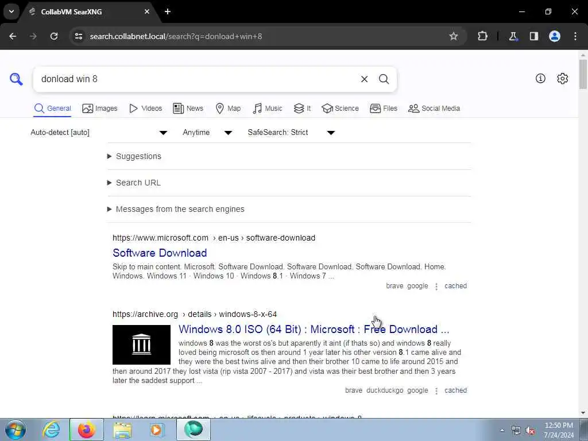
Task: Open the taskbar clock and date
Action: pos(559,430)
